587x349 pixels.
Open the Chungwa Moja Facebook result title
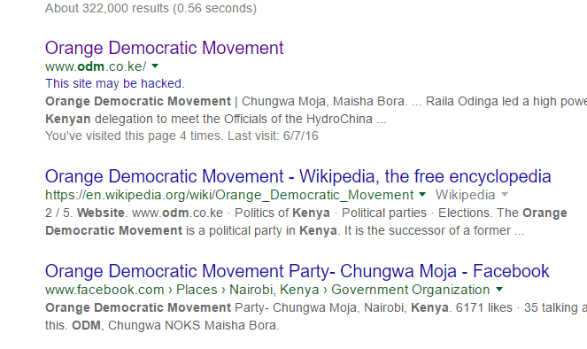(297, 271)
